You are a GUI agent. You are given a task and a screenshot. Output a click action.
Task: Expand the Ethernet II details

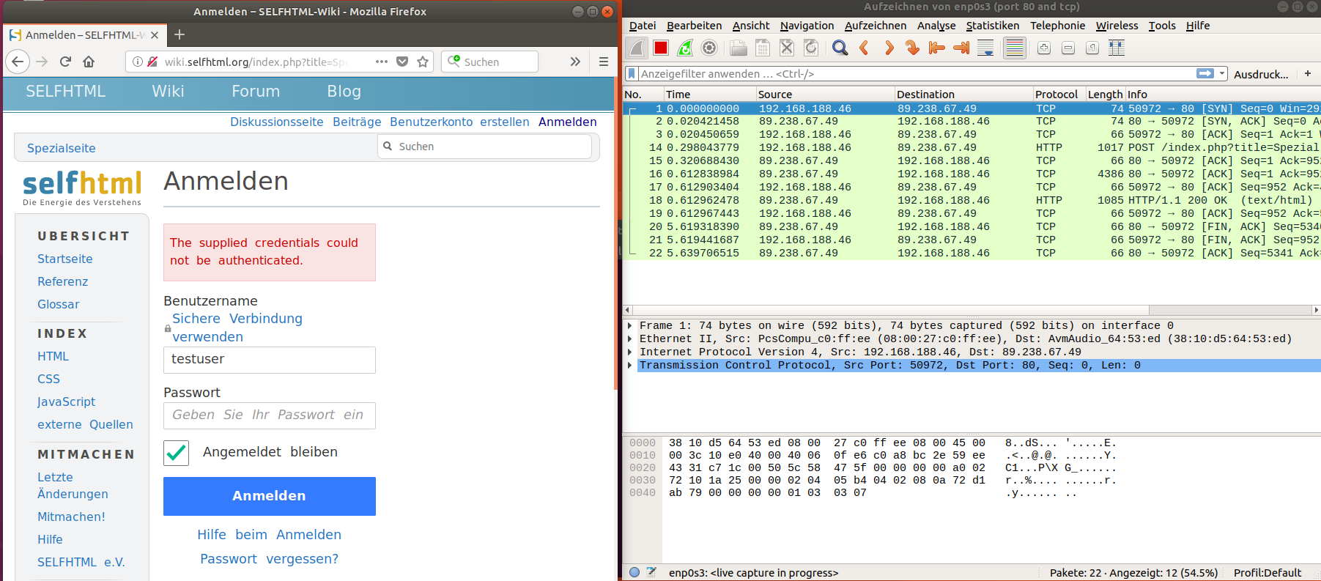pos(629,338)
